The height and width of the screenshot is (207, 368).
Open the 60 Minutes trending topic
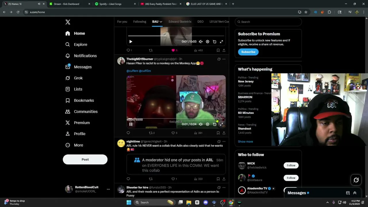pos(246,113)
